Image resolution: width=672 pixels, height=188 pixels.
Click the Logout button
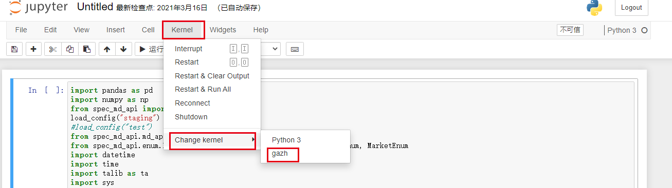coord(631,8)
